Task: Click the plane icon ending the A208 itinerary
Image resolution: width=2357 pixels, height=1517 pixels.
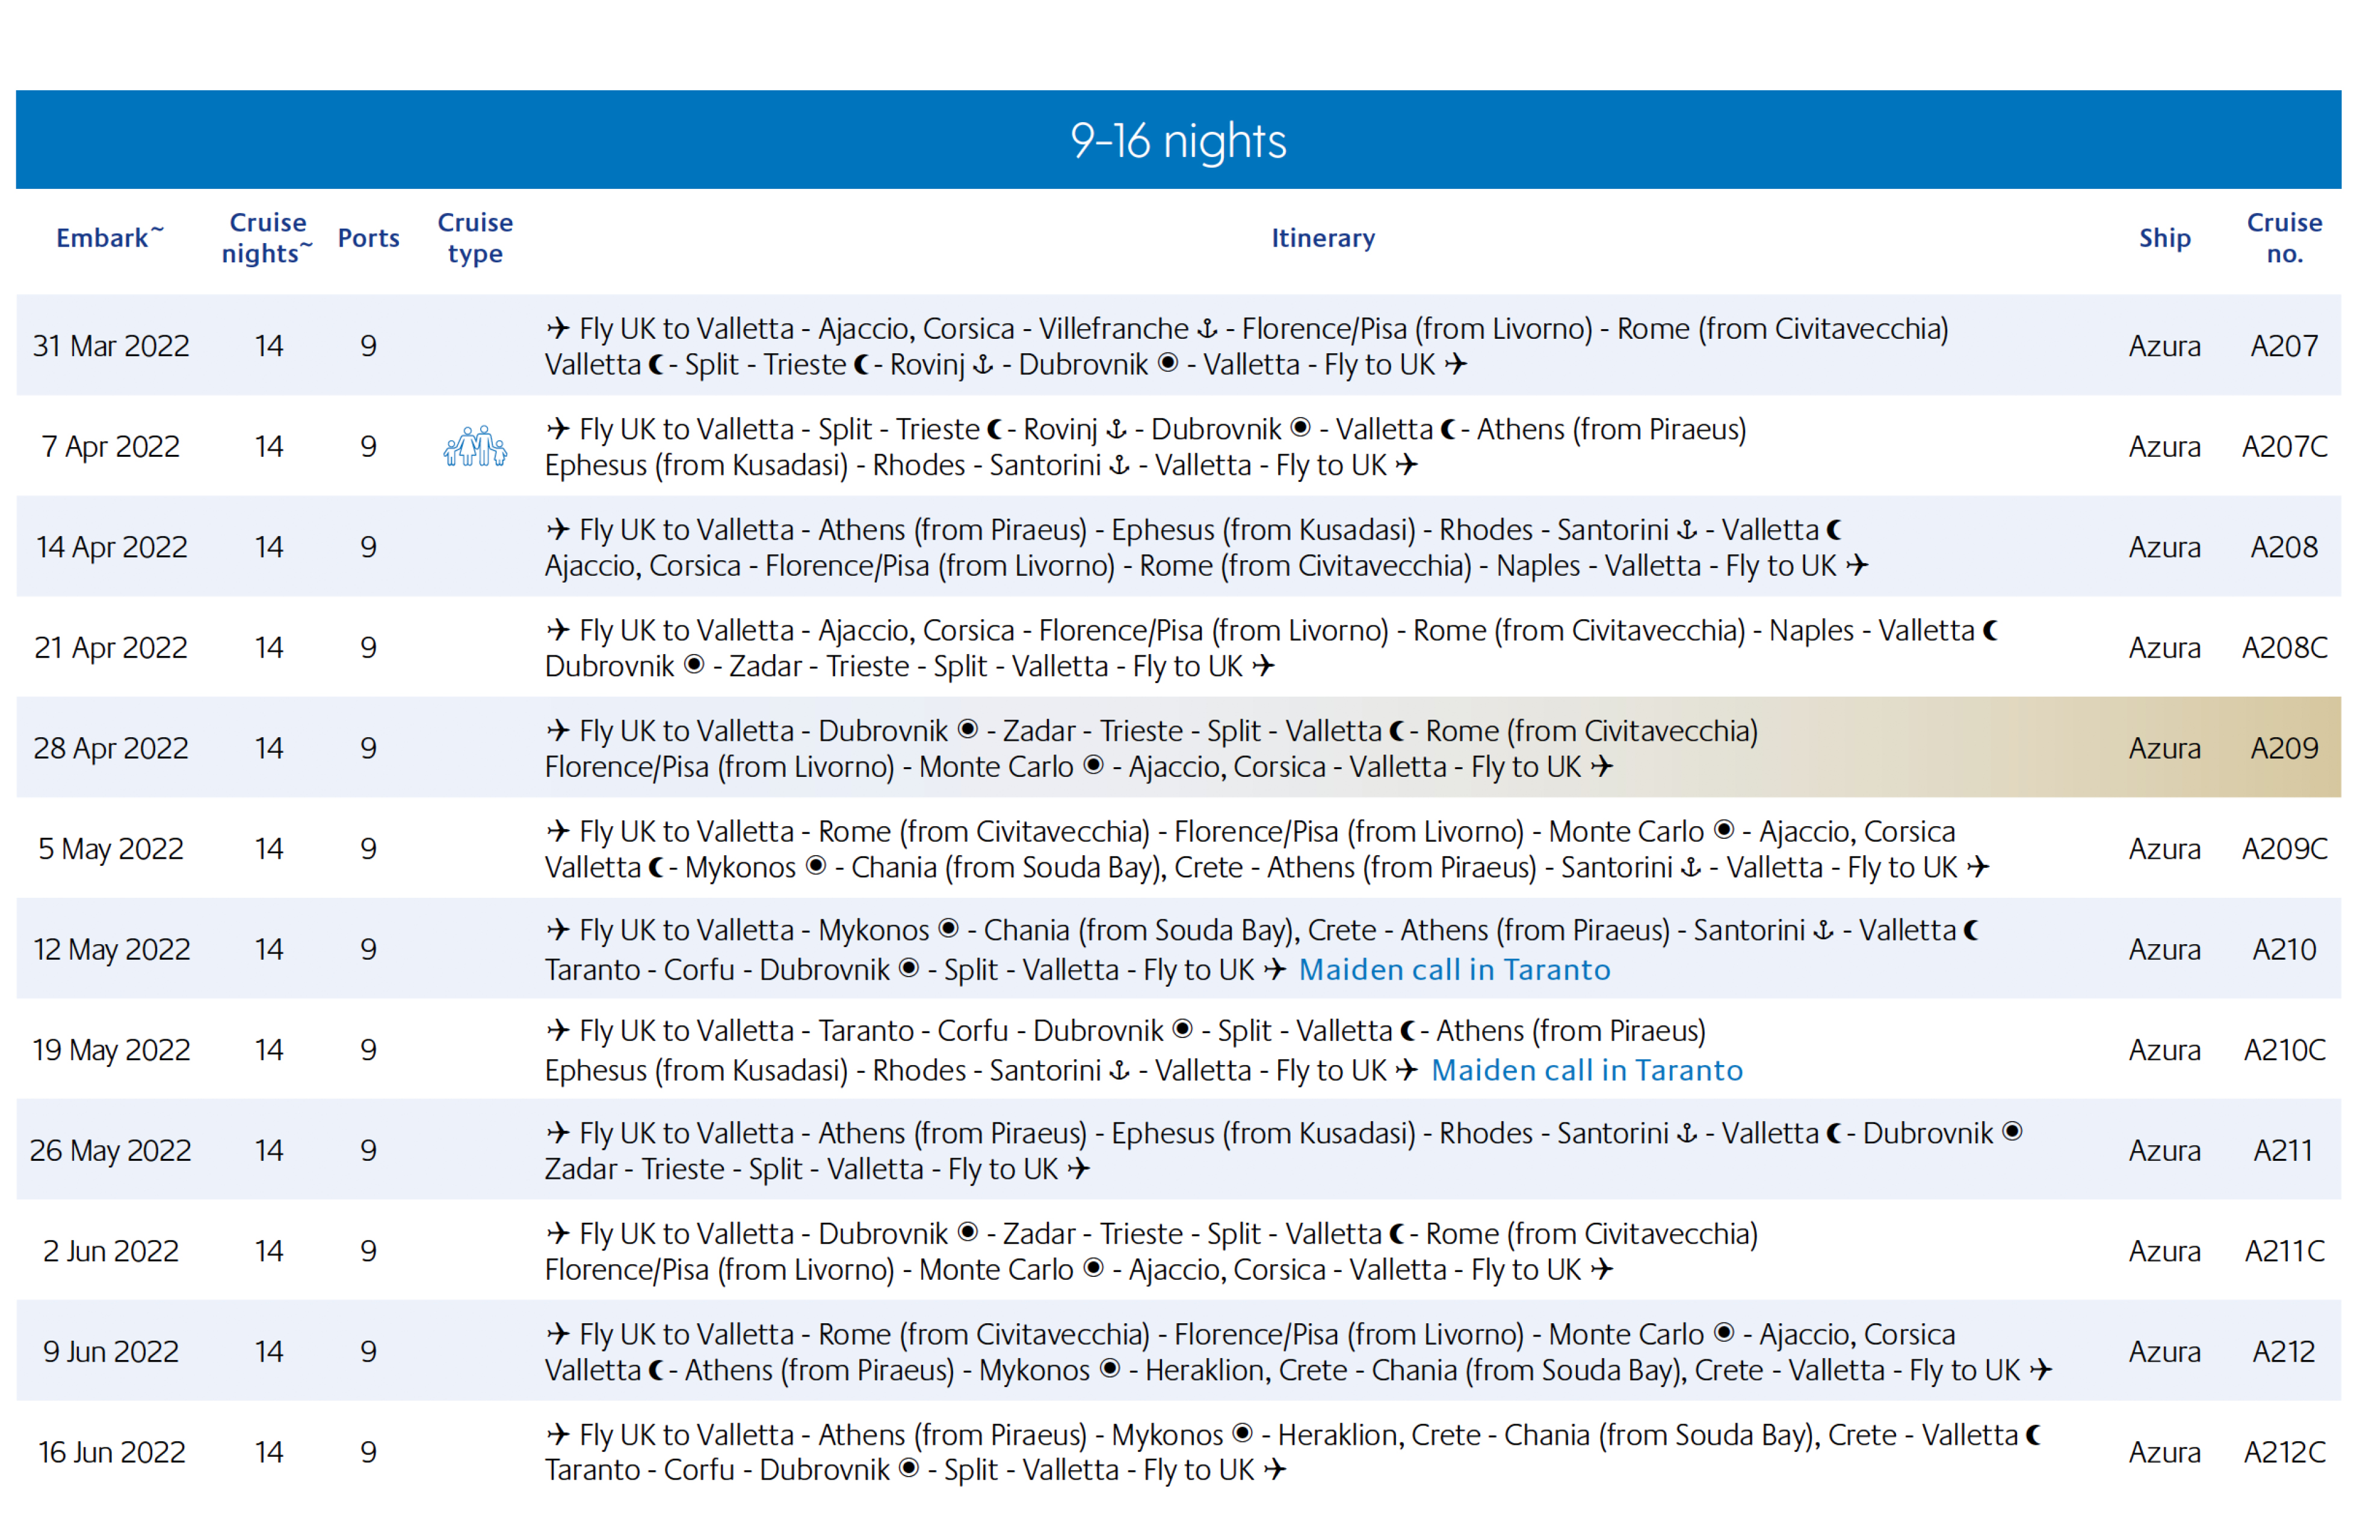Action: coord(1858,566)
